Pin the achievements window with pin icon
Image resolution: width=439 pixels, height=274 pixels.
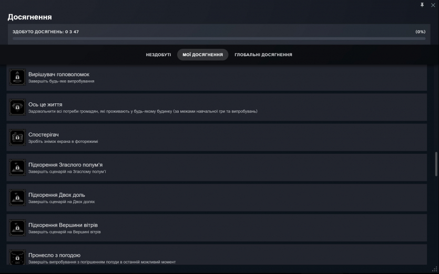tap(422, 5)
